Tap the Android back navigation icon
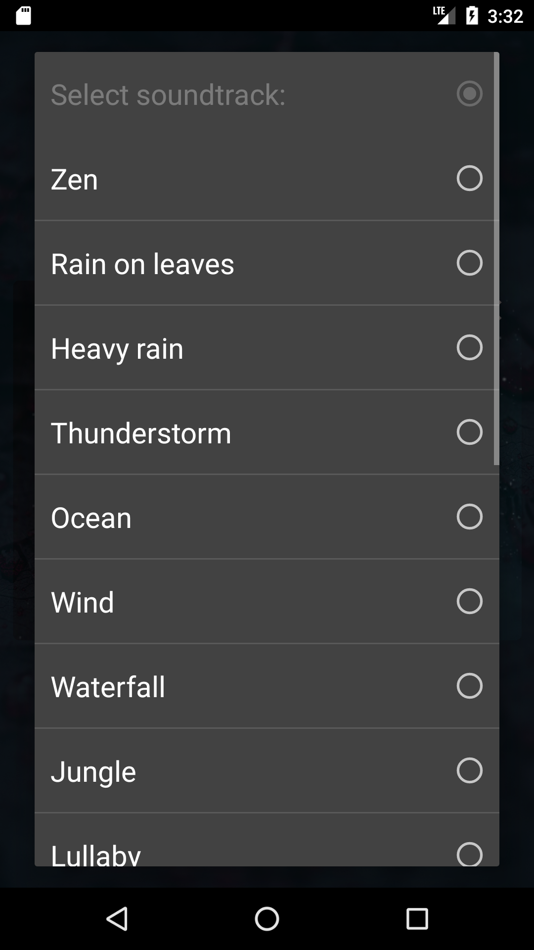The width and height of the screenshot is (534, 950). point(118,919)
